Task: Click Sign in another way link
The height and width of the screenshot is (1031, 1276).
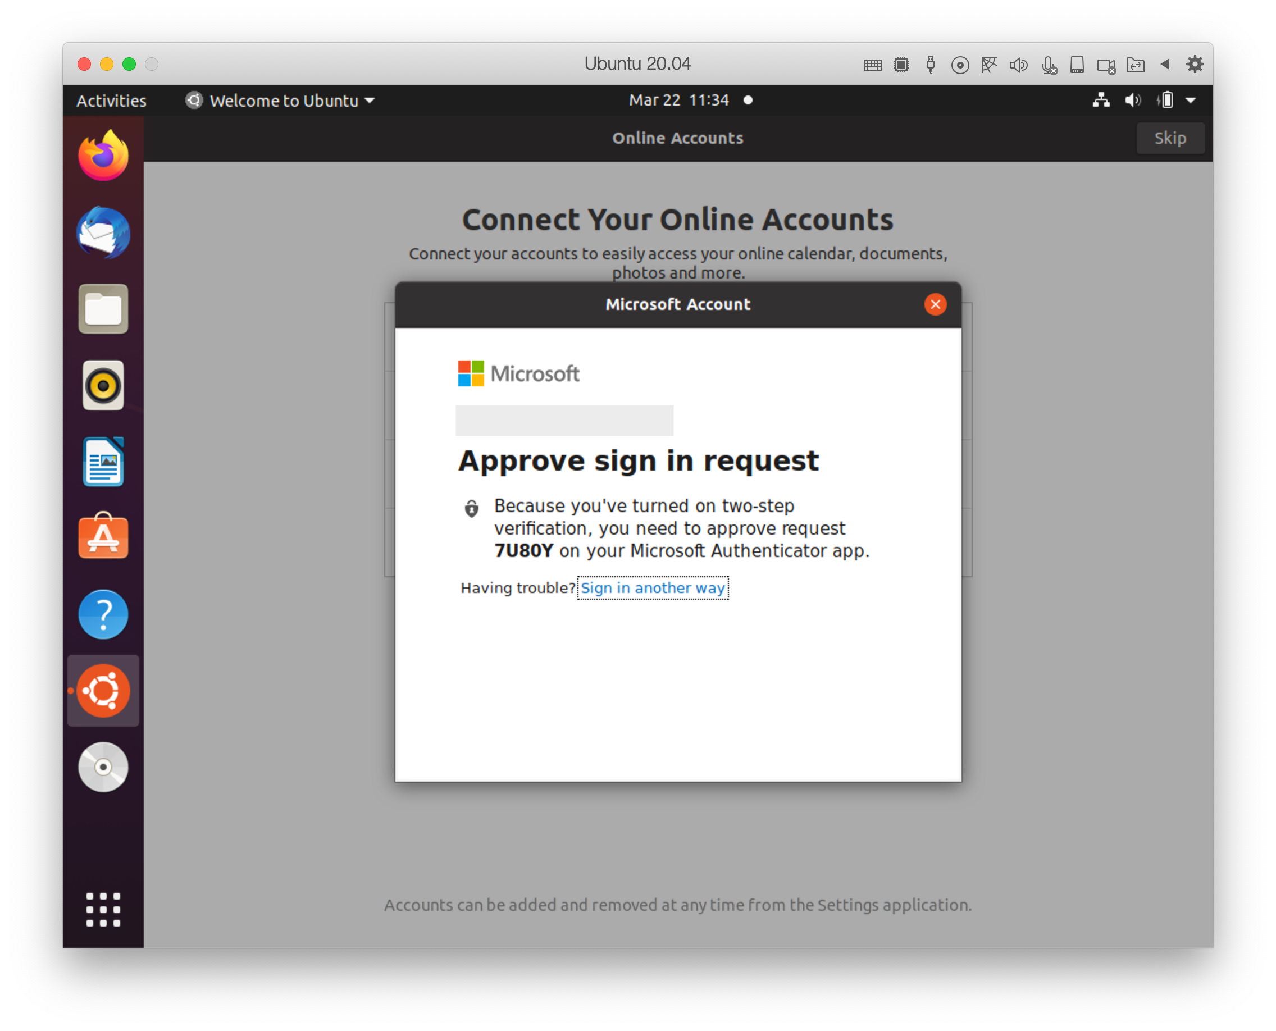Action: tap(652, 588)
